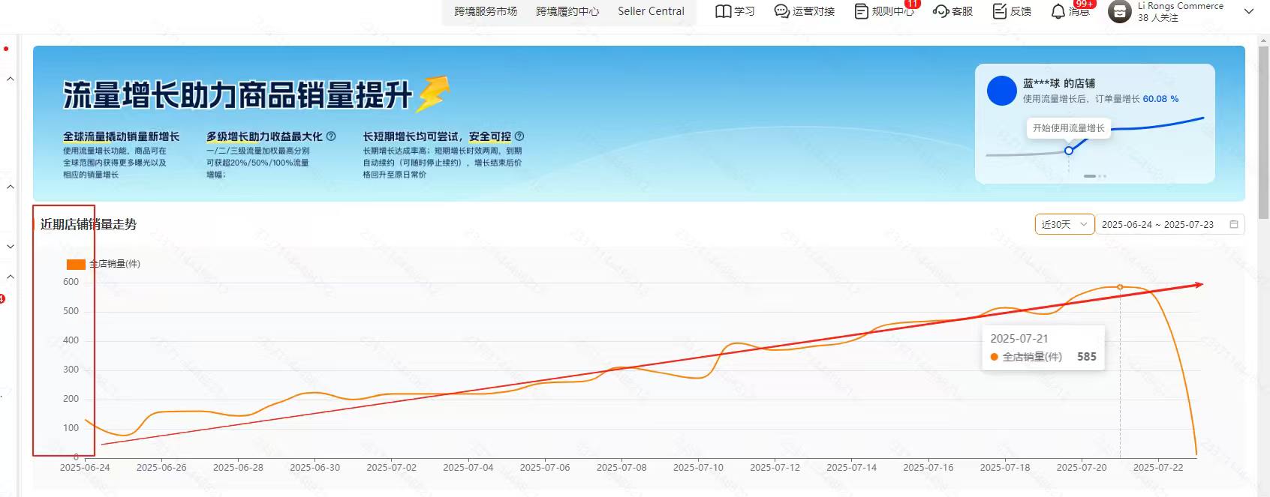Open the 学习 book icon

click(723, 11)
